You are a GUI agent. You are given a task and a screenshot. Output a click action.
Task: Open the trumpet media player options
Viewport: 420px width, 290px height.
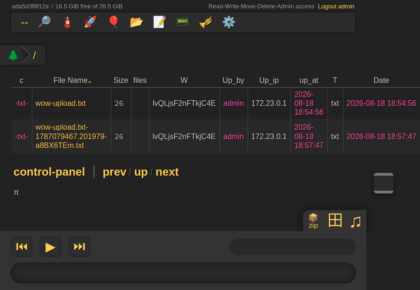coord(206,22)
